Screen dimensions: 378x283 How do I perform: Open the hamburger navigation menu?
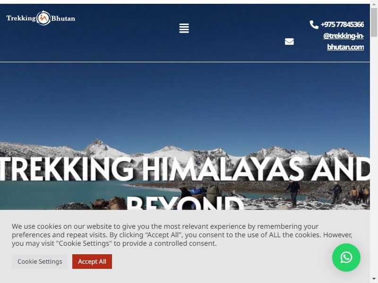[x=184, y=28]
